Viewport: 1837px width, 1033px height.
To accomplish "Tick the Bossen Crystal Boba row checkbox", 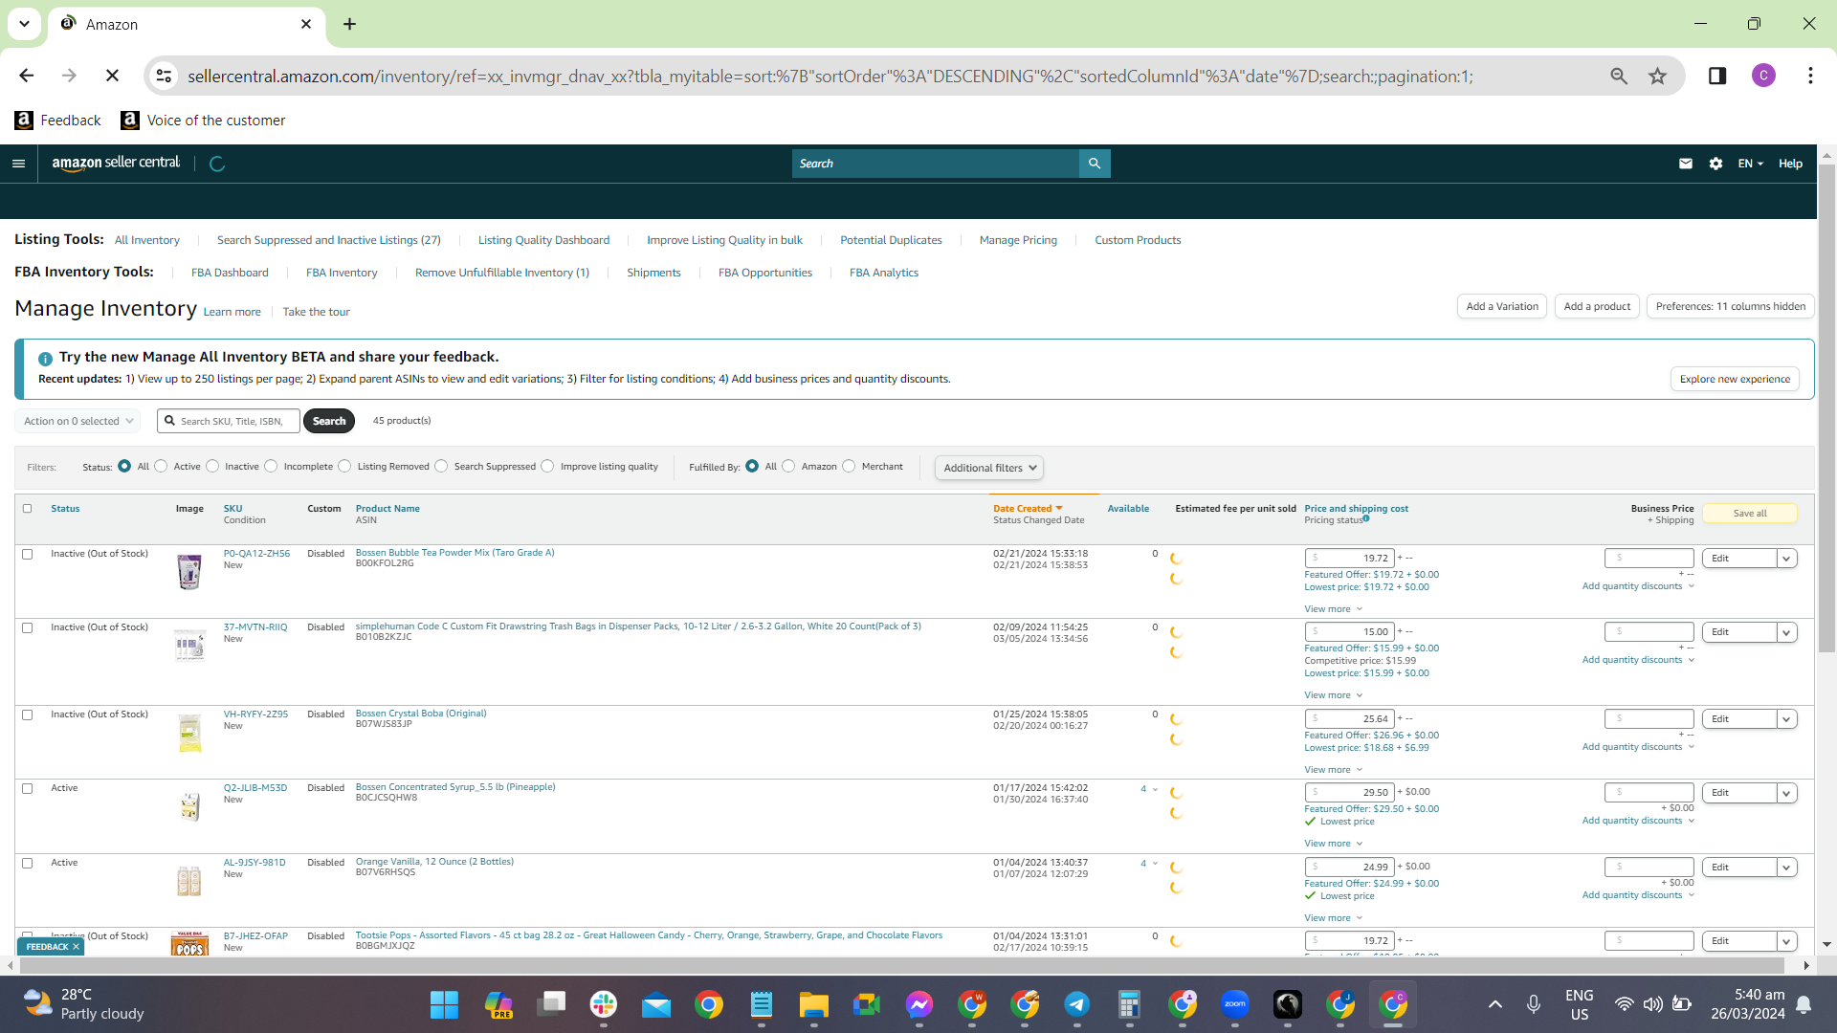I will [x=27, y=714].
